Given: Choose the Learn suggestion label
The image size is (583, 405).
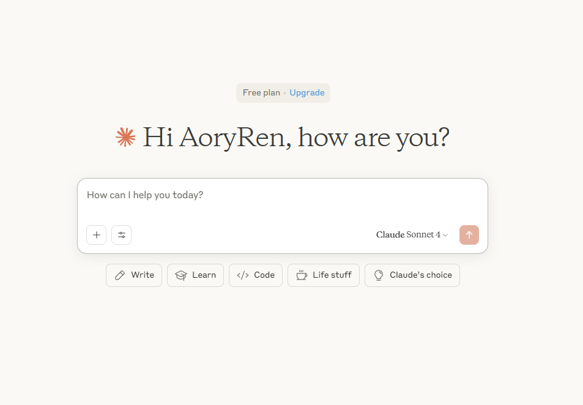Looking at the screenshot, I should pos(204,275).
